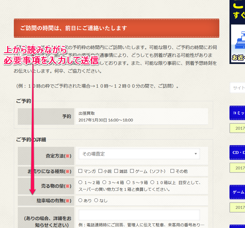Select なし for 駐車場の有無
The image size is (245, 228).
pos(96,200)
